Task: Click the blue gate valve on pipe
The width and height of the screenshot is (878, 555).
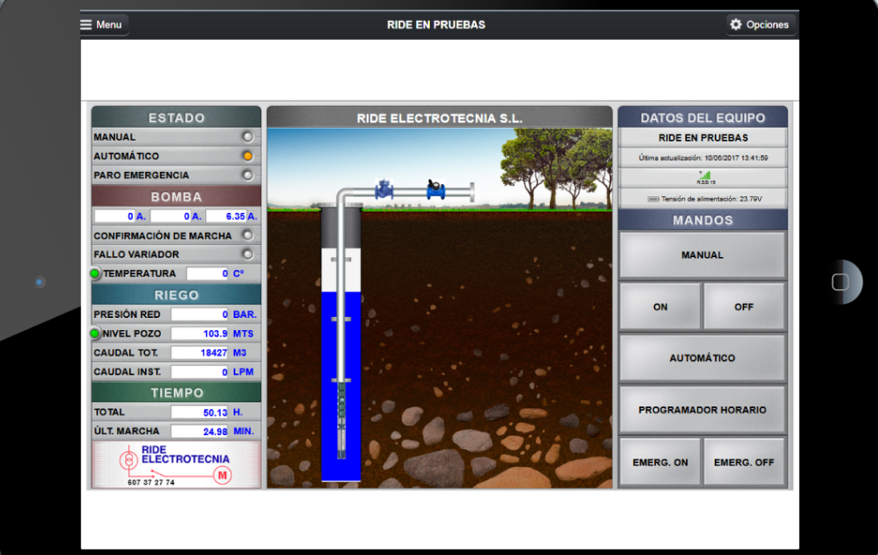Action: tap(384, 189)
